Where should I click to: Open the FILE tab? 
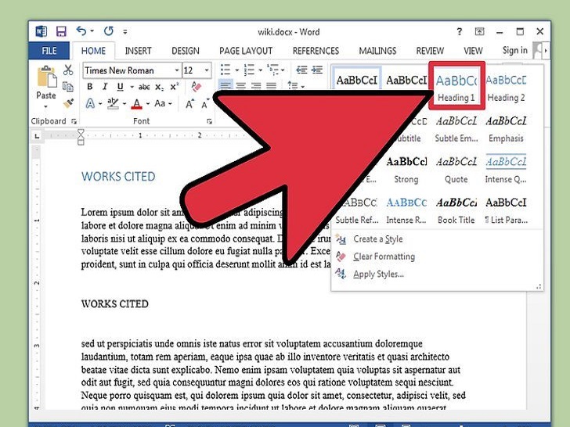(49, 51)
